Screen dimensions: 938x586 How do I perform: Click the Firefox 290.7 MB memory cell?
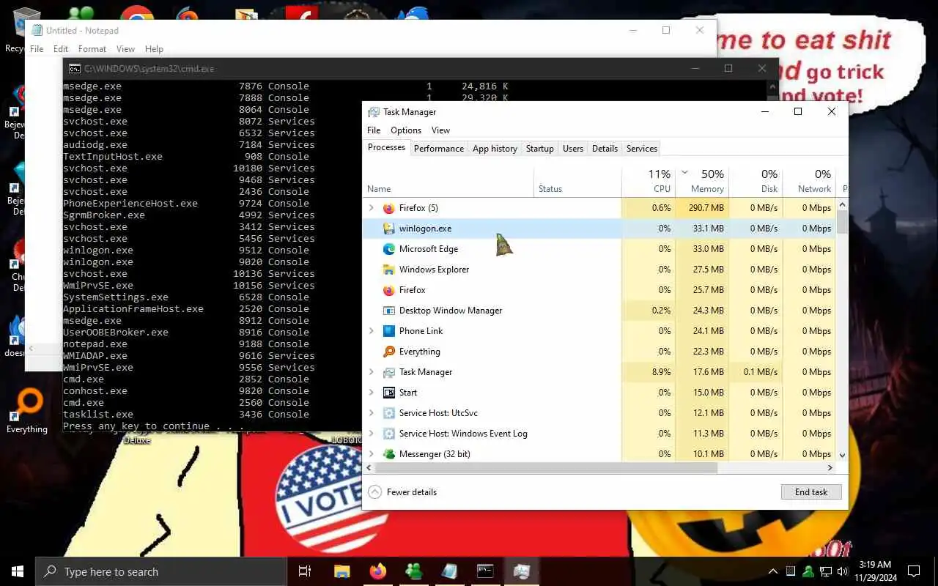coord(702,208)
